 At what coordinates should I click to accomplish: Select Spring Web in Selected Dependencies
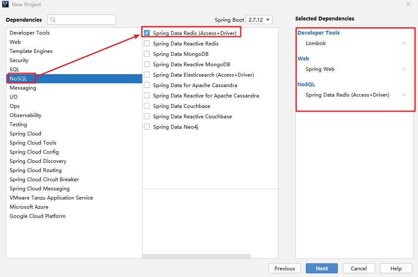[x=320, y=69]
